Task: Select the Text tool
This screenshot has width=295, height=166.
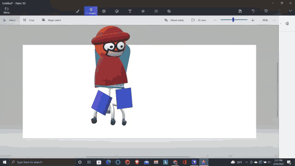Action: [130, 11]
